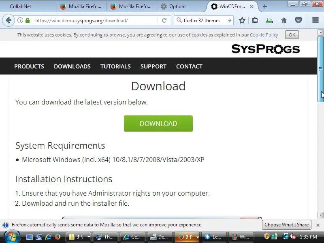Open the SUPPORT menu item
Image resolution: width=324 pixels, height=243 pixels.
153,66
